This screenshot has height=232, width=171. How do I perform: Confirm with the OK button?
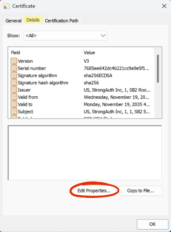152,224
